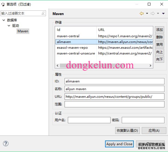Collapse the 数据库 tree node
This screenshot has width=168, height=152.
pos(4,20)
